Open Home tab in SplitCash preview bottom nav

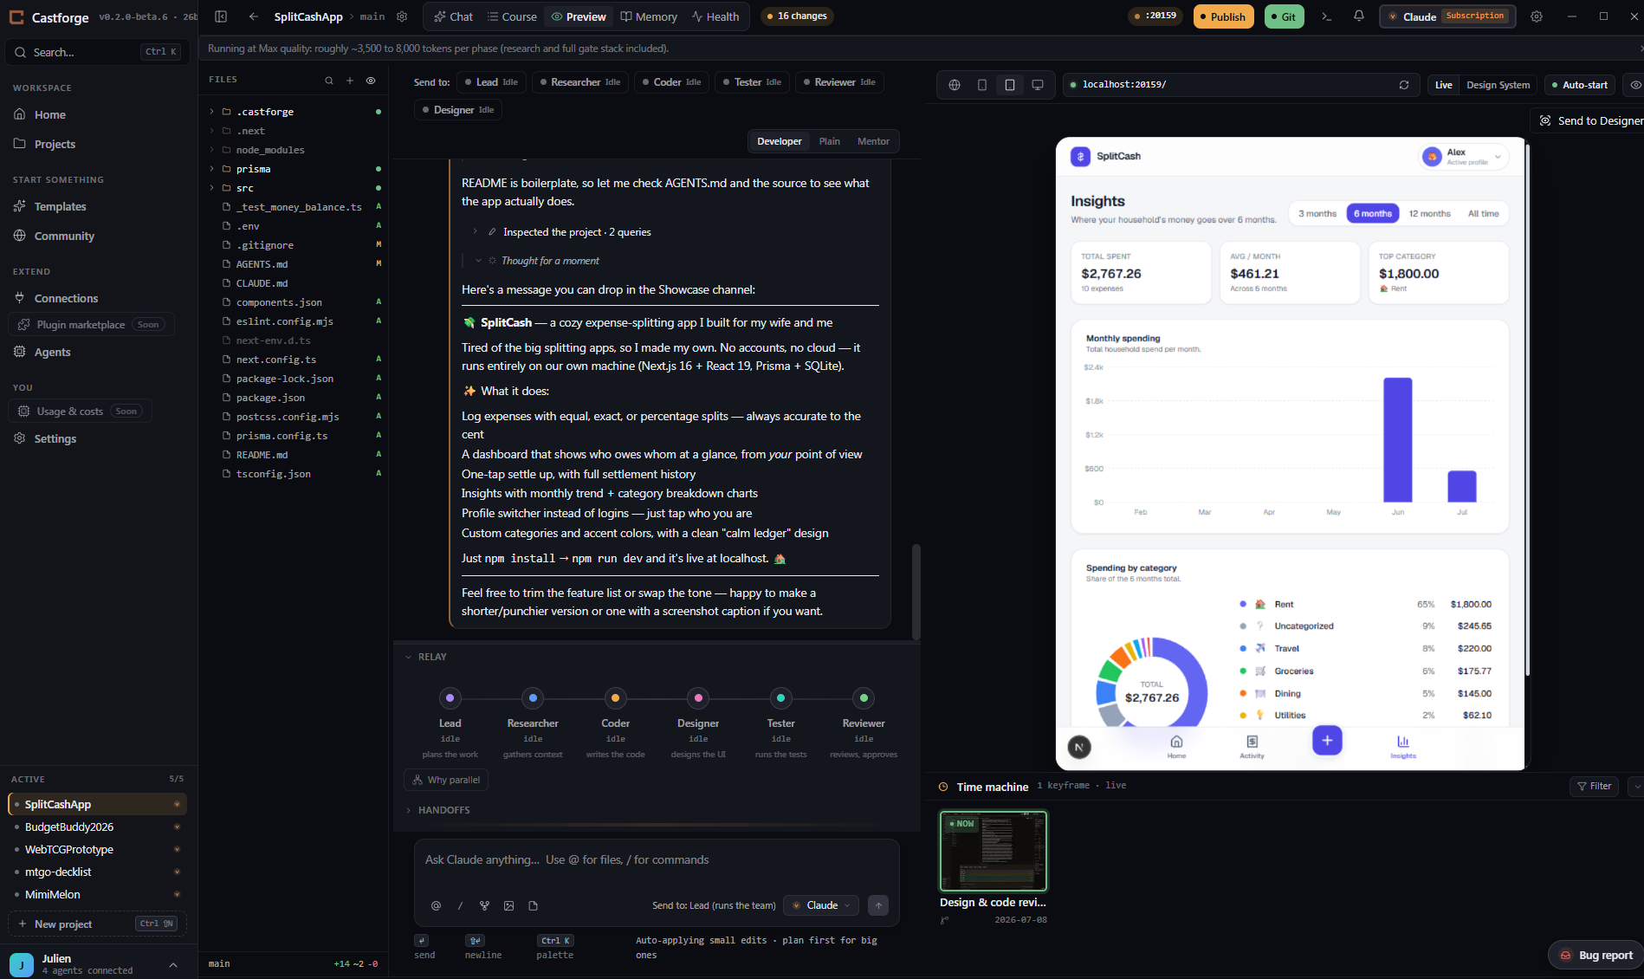click(x=1176, y=746)
